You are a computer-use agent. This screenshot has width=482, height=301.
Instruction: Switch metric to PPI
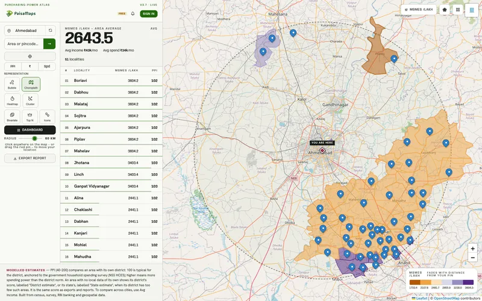coord(13,66)
